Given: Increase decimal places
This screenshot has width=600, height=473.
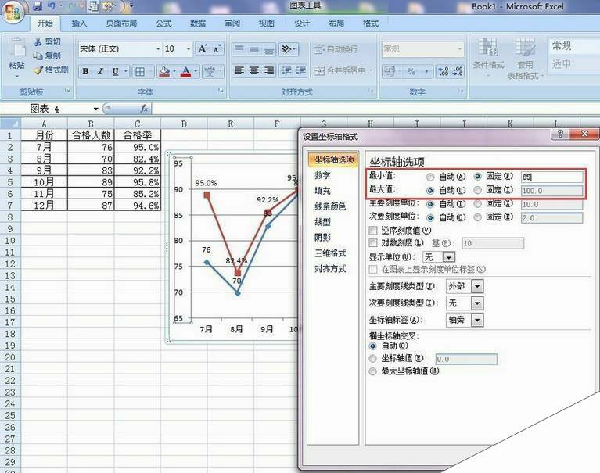Looking at the screenshot, I should tap(443, 71).
